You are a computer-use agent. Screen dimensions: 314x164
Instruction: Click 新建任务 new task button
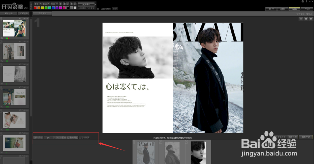tap(8, 13)
